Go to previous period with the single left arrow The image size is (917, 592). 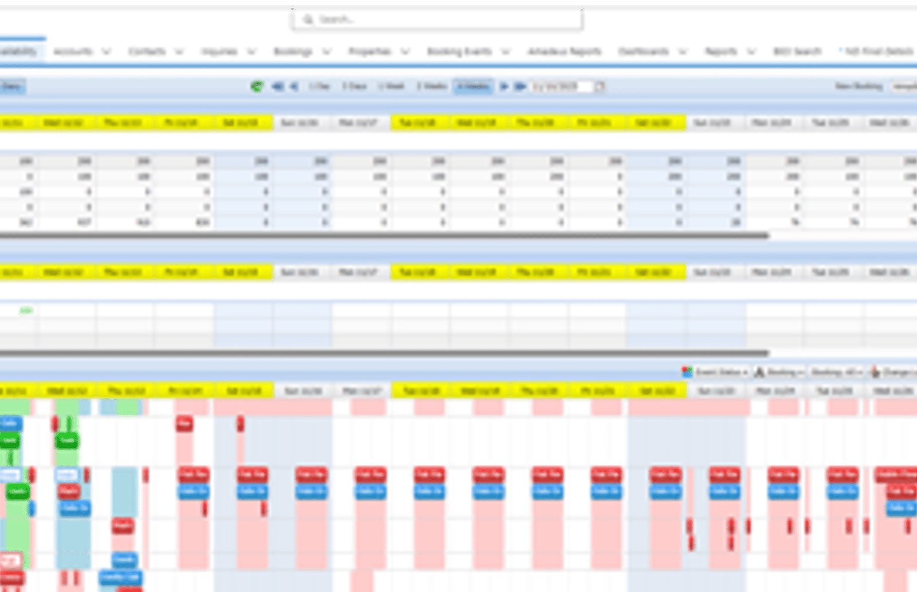point(294,87)
